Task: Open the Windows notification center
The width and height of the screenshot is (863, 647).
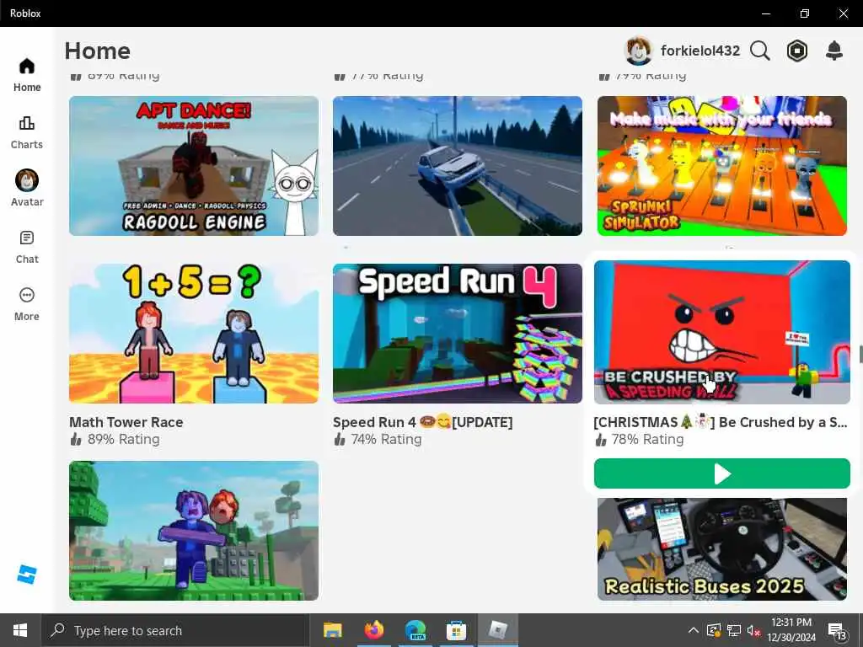Action: (837, 630)
